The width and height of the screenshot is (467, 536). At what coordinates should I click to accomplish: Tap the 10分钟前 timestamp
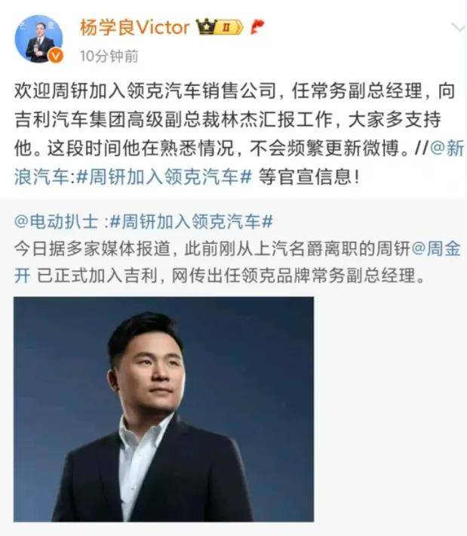click(x=109, y=56)
